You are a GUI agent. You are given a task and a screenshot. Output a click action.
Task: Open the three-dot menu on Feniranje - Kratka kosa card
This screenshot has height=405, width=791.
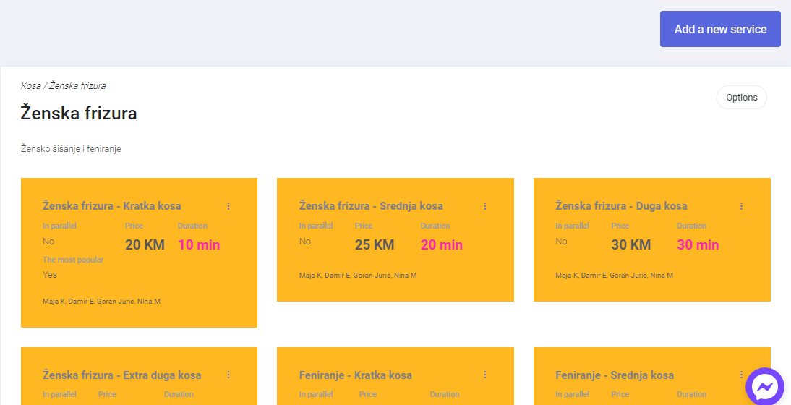pos(484,375)
